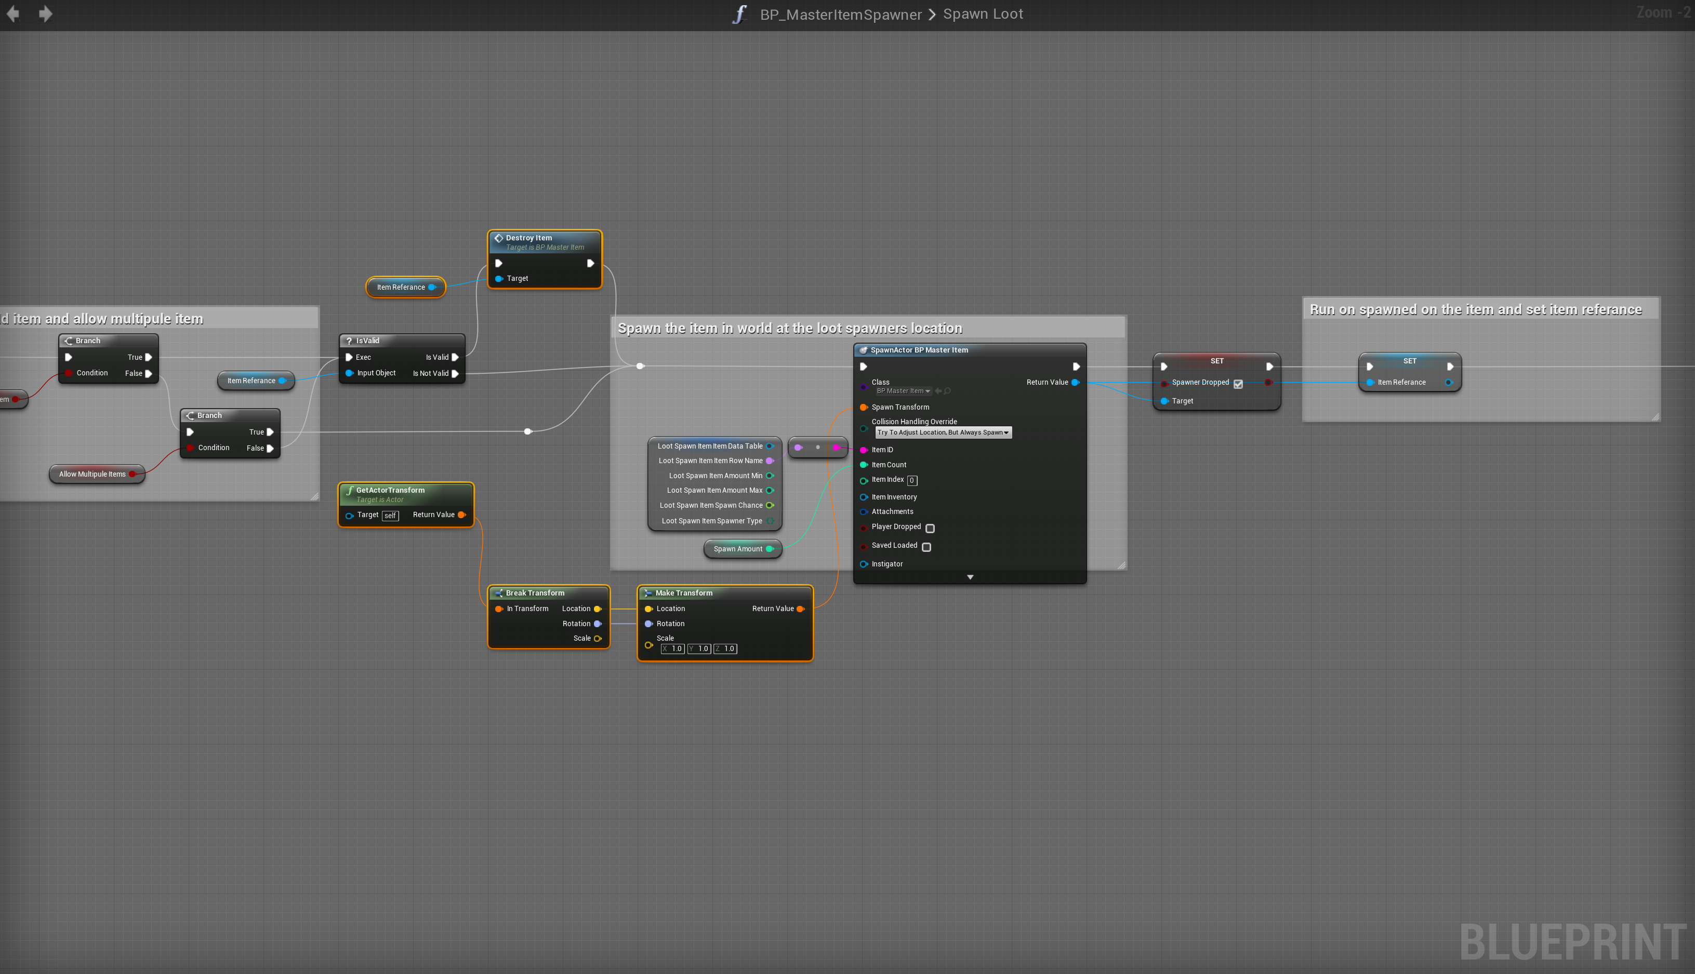
Task: Uncheck the Spawner Dropped checkbox
Action: click(x=1238, y=383)
